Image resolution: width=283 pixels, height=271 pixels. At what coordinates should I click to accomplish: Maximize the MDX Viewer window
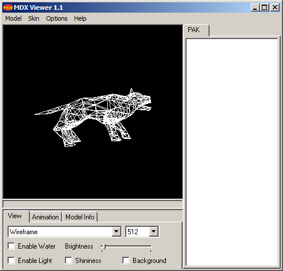(x=265, y=7)
